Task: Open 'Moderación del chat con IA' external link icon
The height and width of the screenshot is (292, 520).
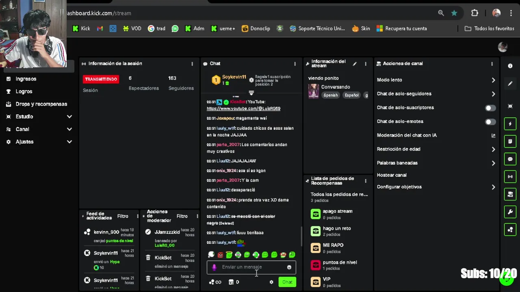Action: tap(493, 135)
